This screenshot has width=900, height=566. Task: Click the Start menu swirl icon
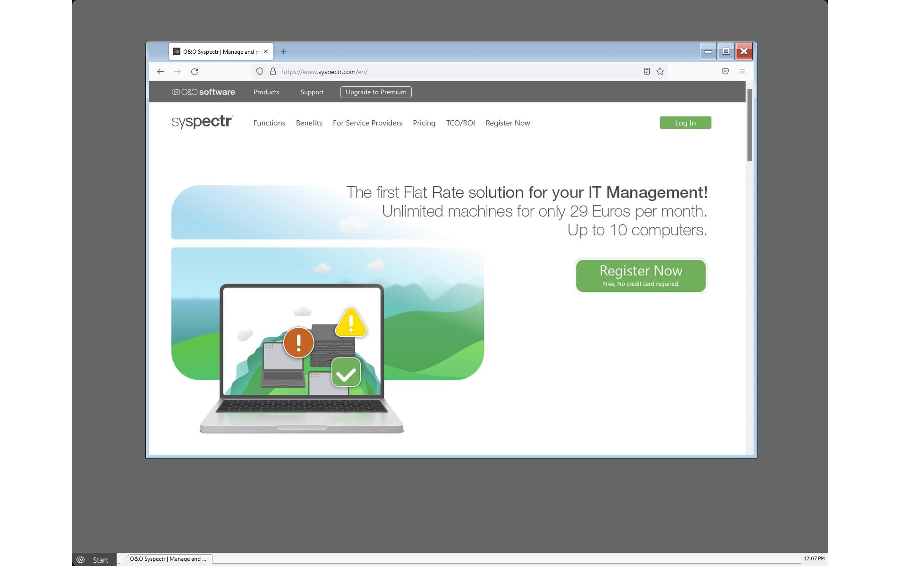click(81, 559)
